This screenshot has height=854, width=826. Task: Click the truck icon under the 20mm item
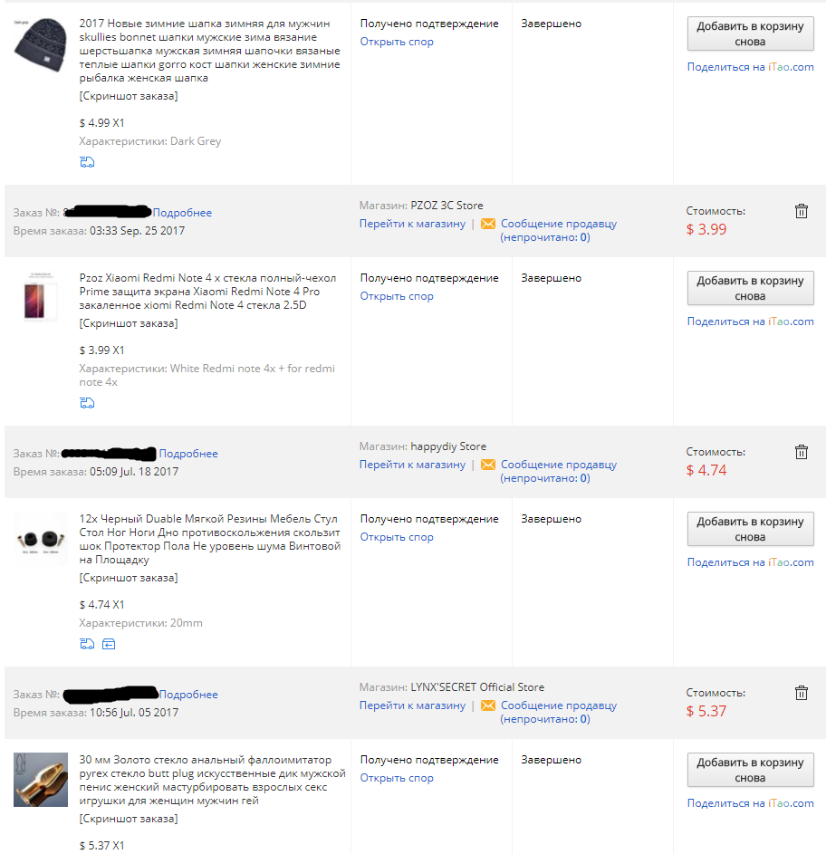(x=87, y=644)
